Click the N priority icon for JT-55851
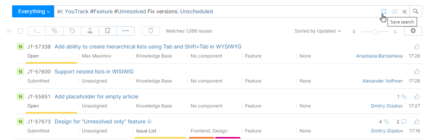Viewport: 434px width, 140px height. pyautogui.click(x=20, y=96)
